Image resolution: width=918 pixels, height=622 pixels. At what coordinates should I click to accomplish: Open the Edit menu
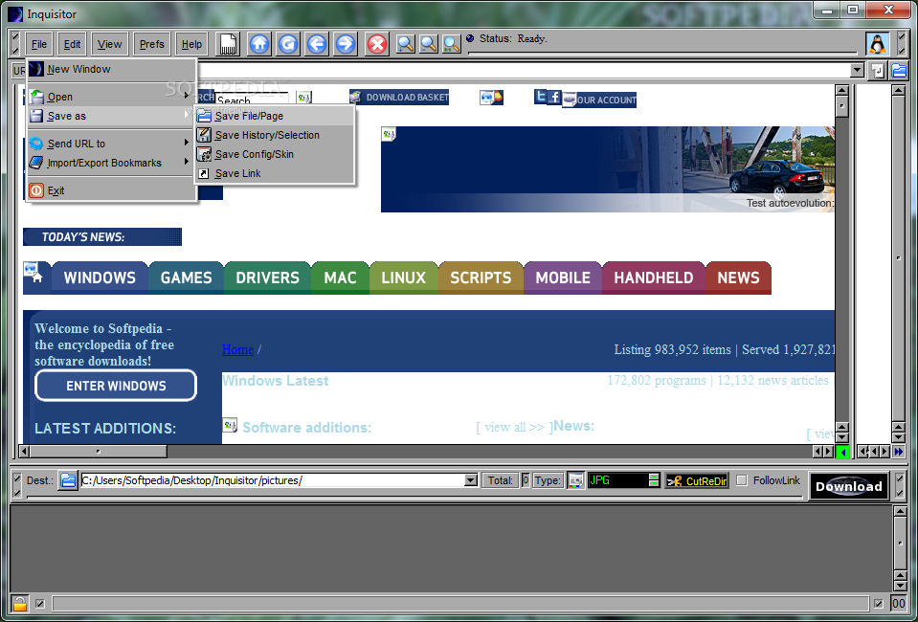tap(72, 44)
